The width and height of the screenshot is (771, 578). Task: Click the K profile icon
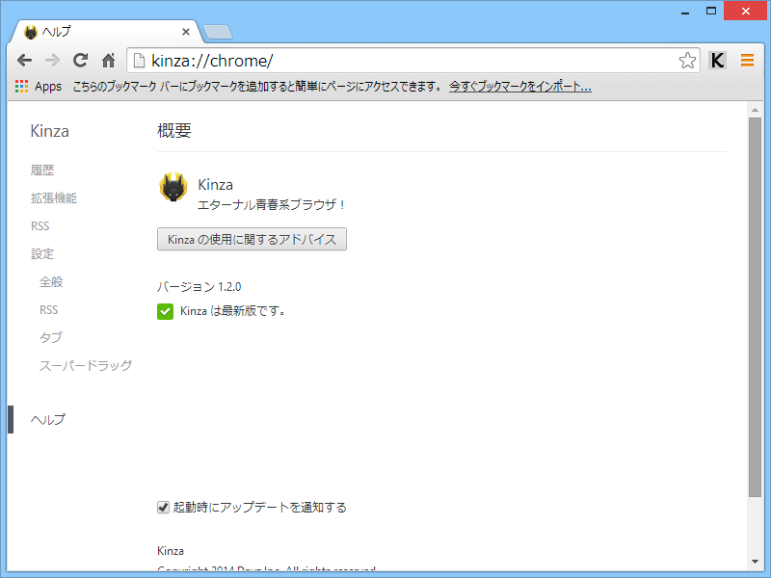coord(717,60)
